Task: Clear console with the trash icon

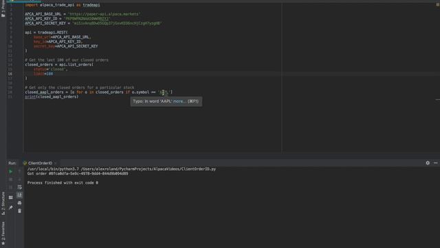Action: click(19, 211)
